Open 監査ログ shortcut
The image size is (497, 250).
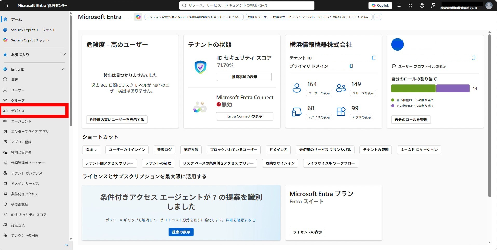click(x=164, y=150)
